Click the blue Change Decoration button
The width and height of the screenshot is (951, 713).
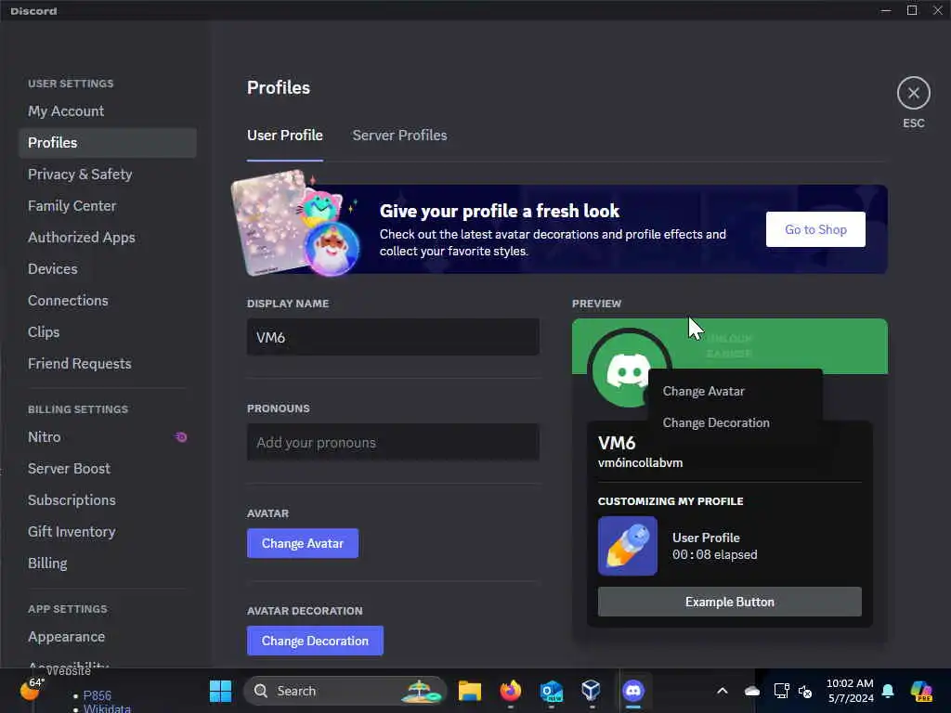pyautogui.click(x=315, y=641)
